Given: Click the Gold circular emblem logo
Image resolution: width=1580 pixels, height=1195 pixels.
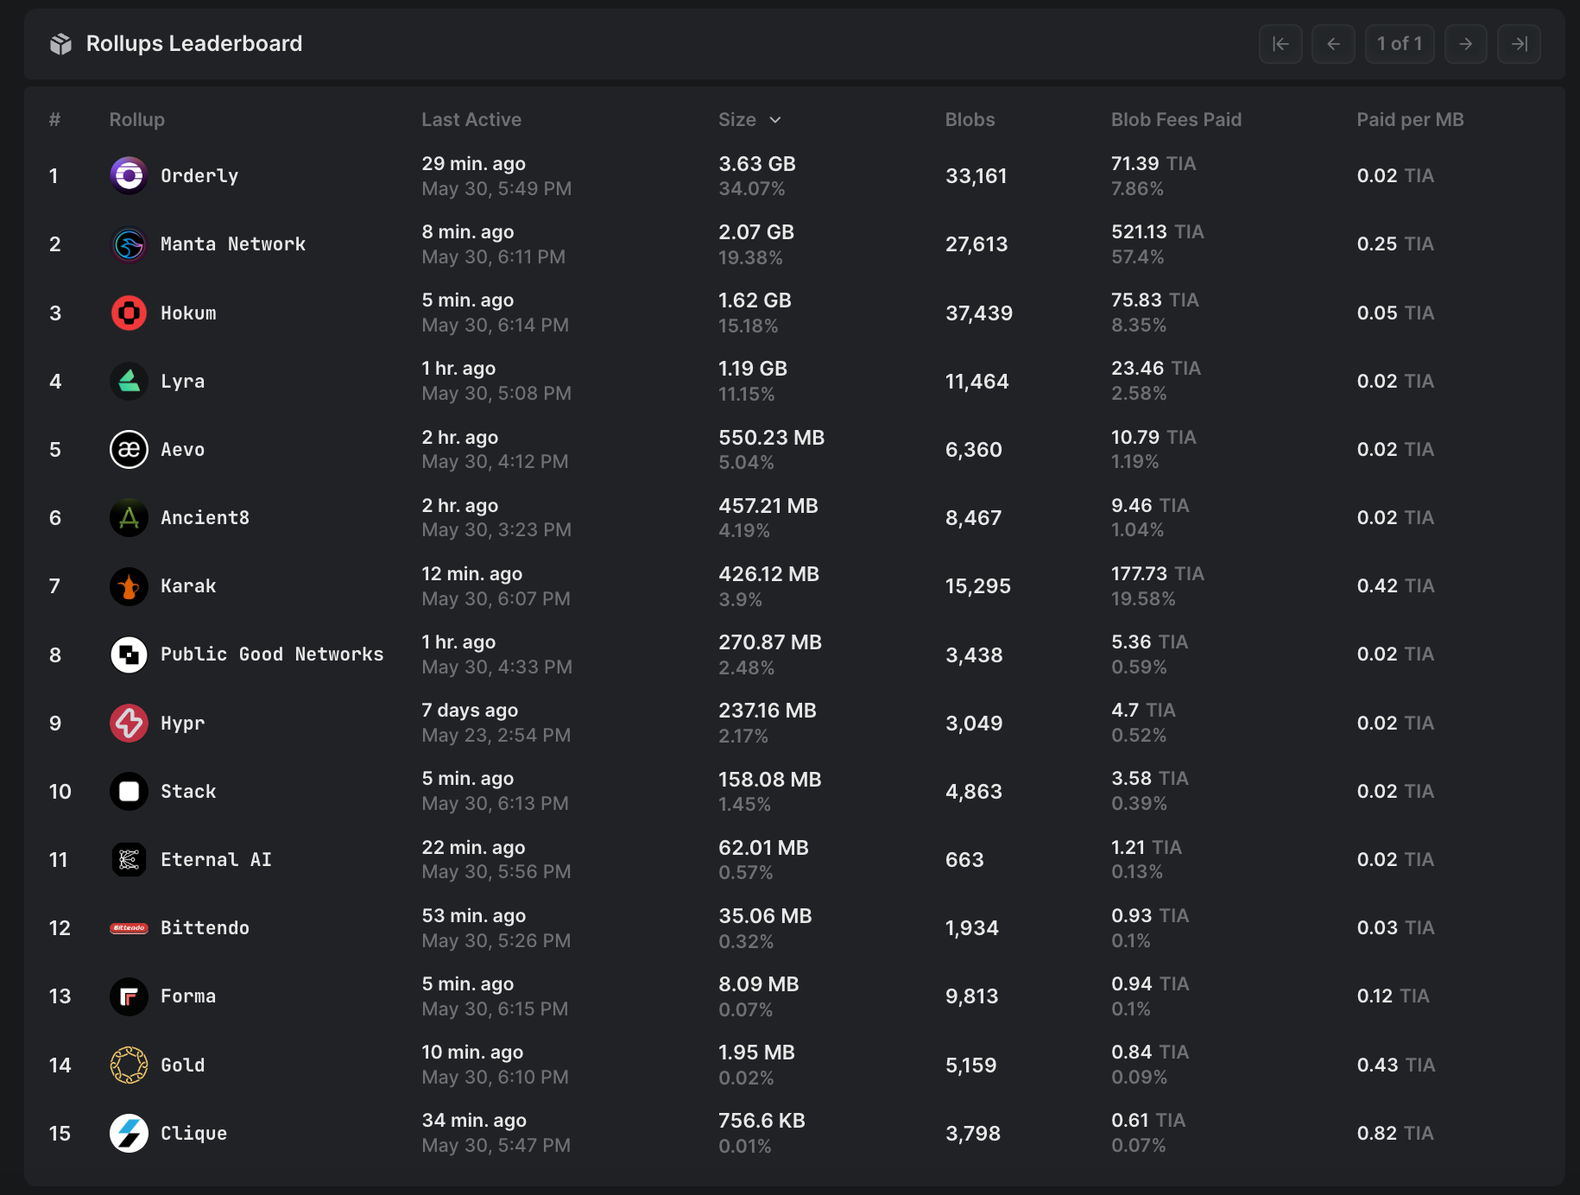Looking at the screenshot, I should 129,1065.
